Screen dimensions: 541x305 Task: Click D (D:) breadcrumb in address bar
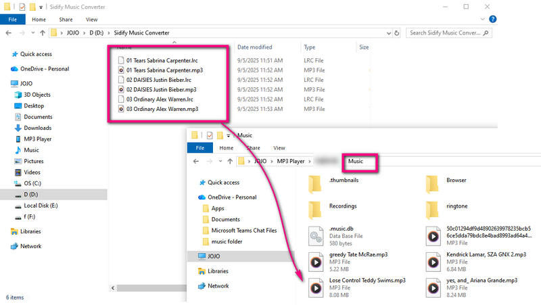96,32
